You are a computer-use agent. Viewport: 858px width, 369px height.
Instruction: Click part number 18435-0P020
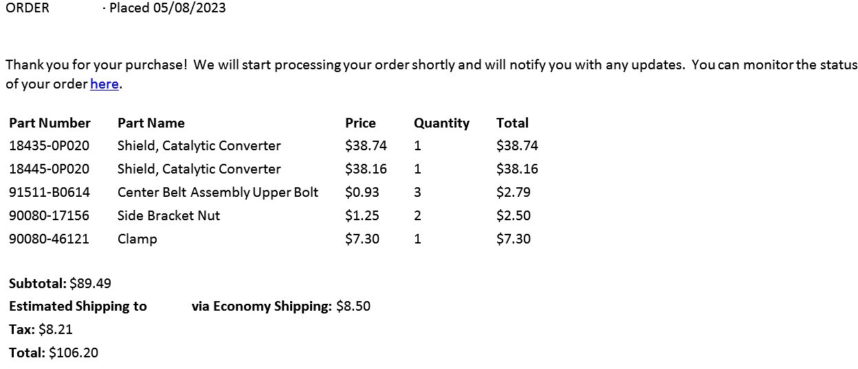[x=49, y=145]
